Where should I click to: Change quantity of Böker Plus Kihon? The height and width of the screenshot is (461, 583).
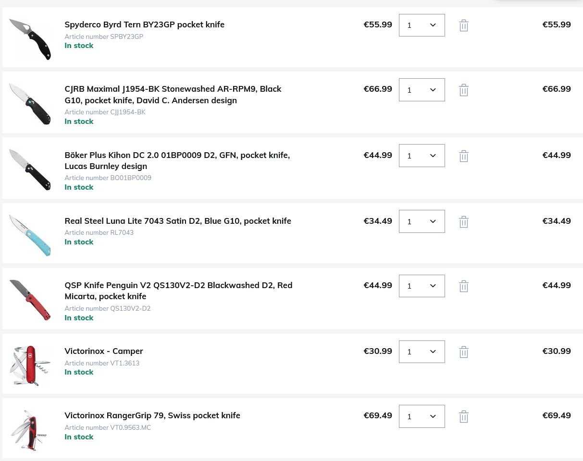tap(422, 156)
